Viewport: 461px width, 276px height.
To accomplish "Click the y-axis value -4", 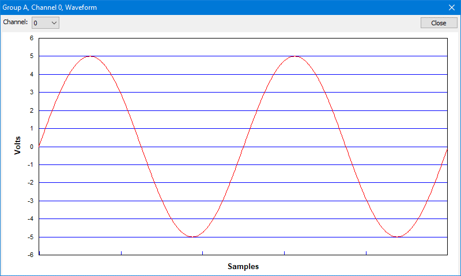I will [x=31, y=219].
